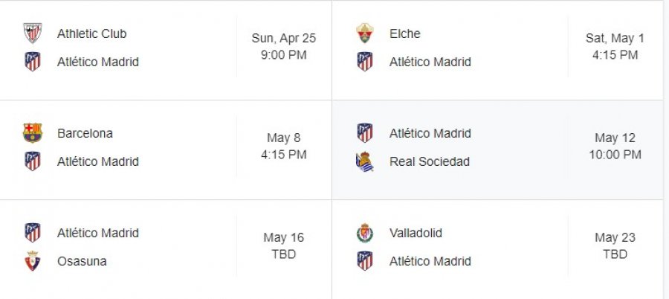Screen dimensions: 669x299
Task: Click the Real Sociedad crest icon
Action: [x=365, y=161]
